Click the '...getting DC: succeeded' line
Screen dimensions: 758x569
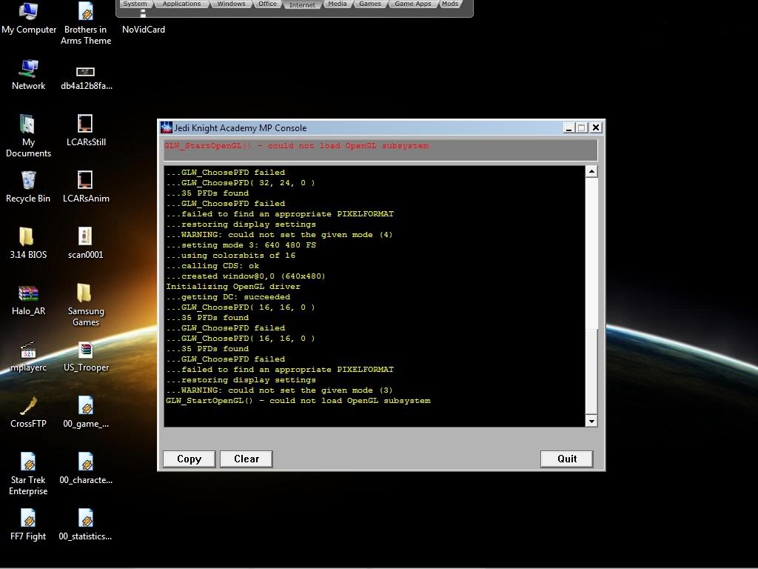point(228,296)
